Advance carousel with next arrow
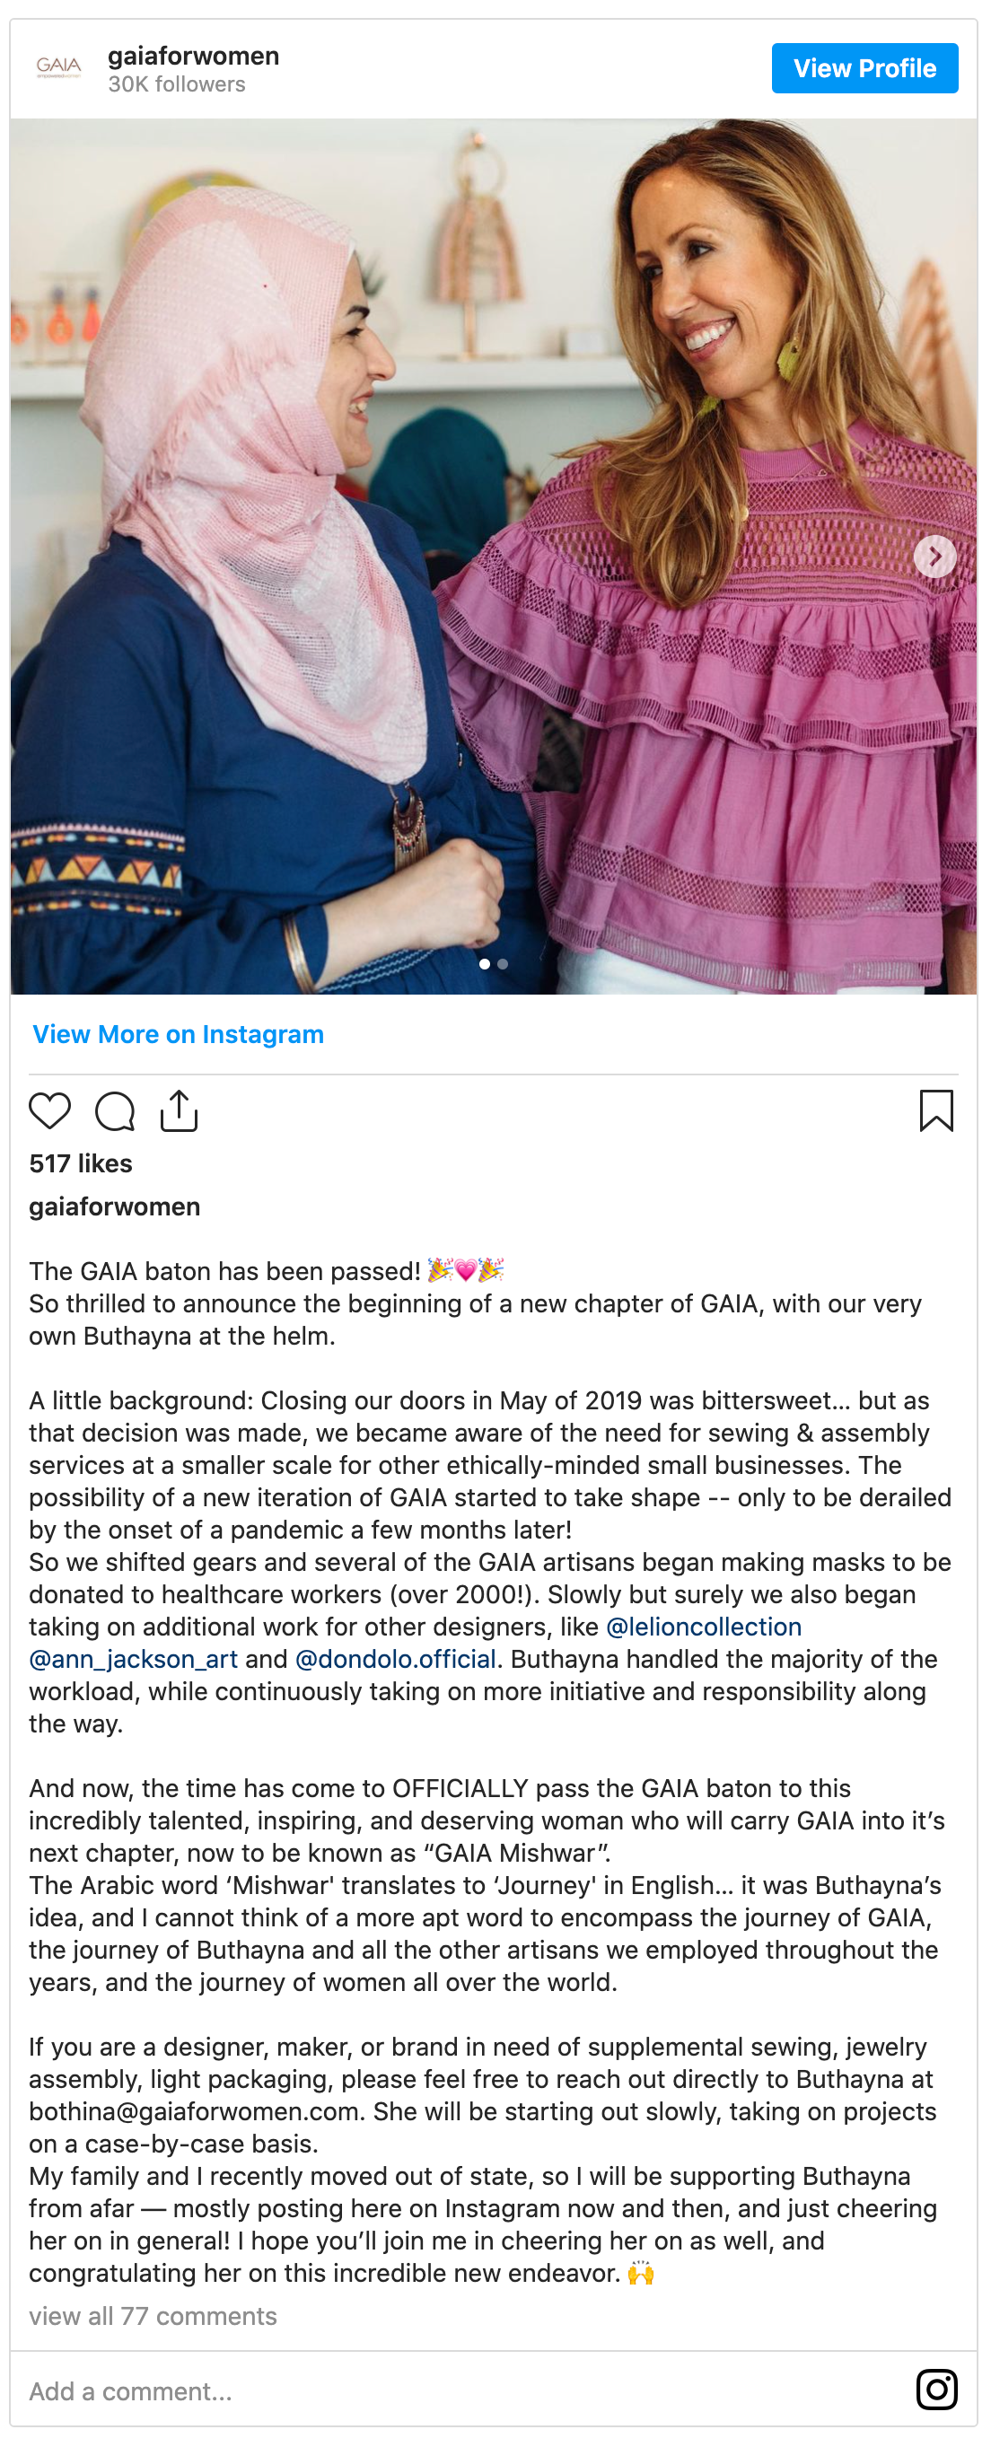991x2447 pixels. pos(935,556)
